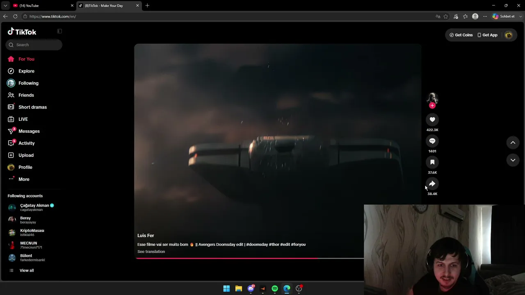
Task: Collapse the TikTok sidebar panel
Action: [x=59, y=31]
